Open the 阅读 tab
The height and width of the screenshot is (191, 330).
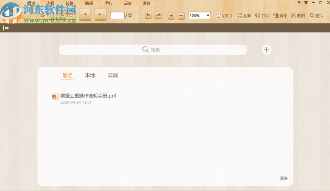pos(31,3)
